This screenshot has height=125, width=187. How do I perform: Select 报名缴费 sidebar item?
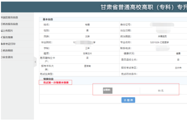(7, 37)
